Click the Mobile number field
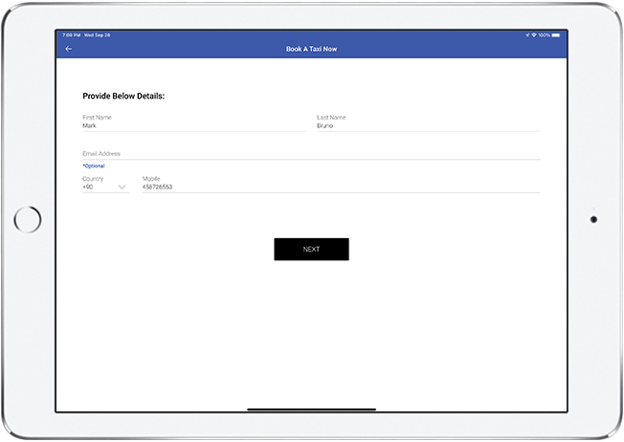This screenshot has width=624, height=442. (x=341, y=185)
